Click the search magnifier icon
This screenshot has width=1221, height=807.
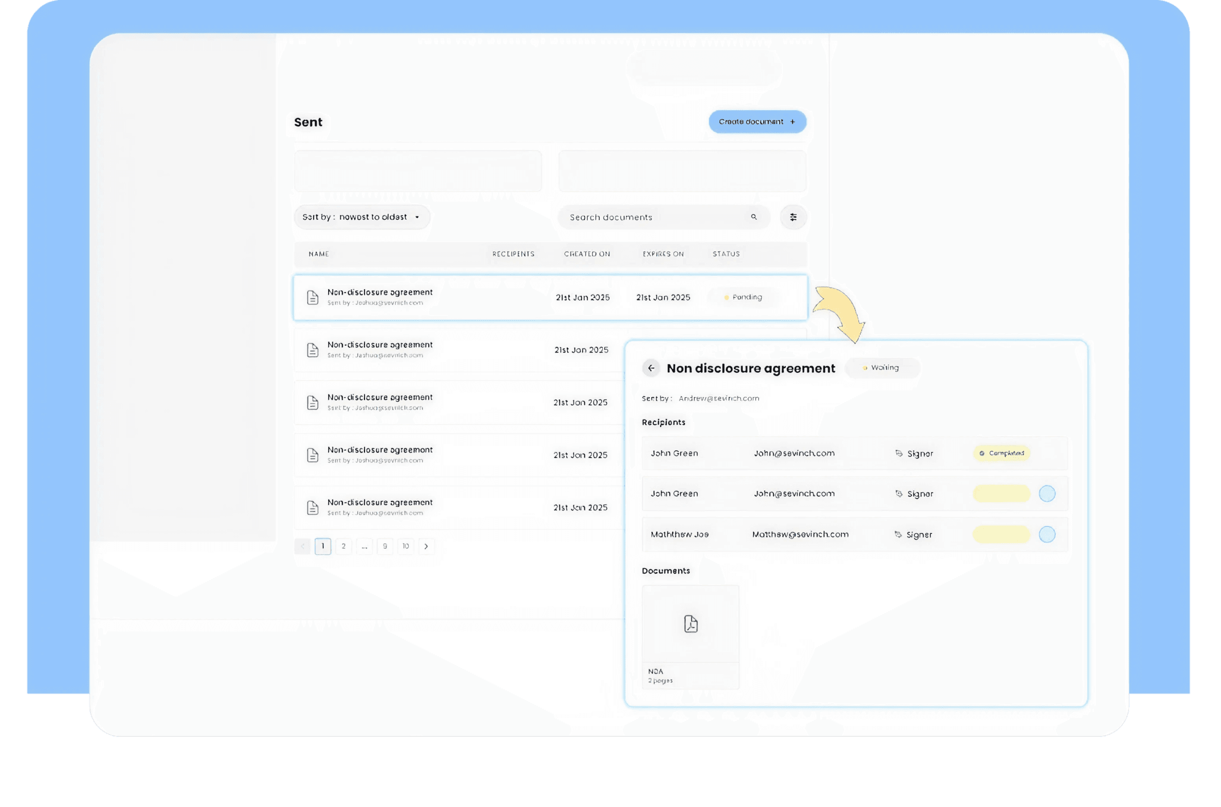pos(754,217)
